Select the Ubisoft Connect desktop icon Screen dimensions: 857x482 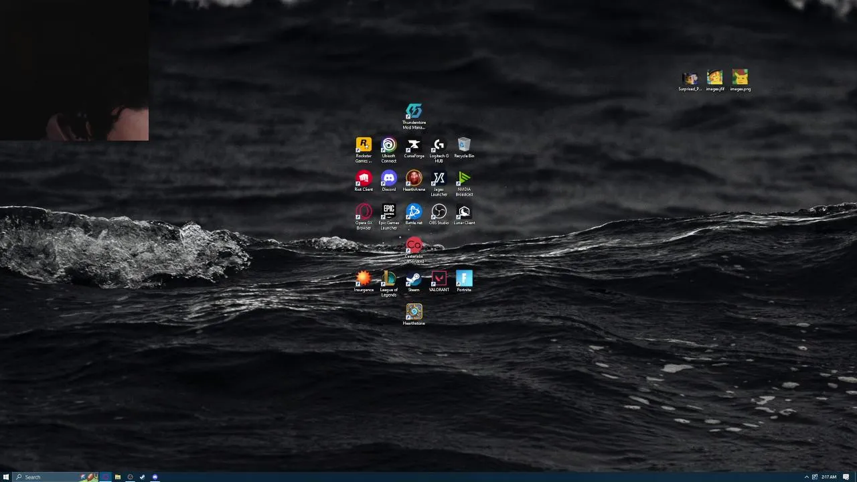click(389, 150)
